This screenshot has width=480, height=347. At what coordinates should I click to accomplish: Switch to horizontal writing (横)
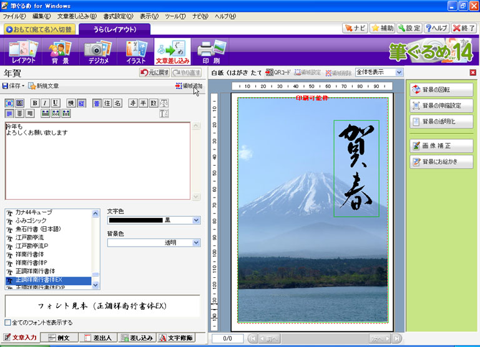coord(72,103)
